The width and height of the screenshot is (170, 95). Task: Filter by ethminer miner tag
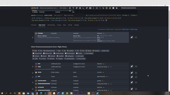point(51,59)
